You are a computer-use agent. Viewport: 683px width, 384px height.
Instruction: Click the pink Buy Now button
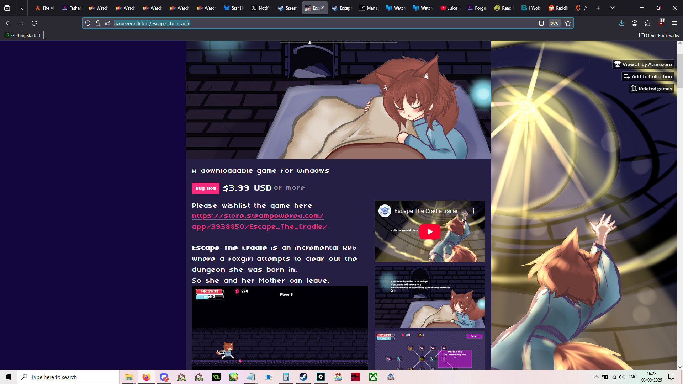[206, 188]
